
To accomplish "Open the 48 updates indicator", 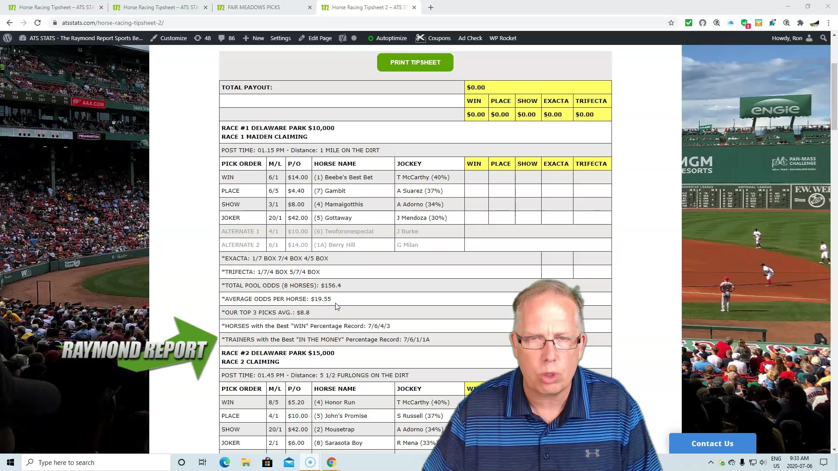I will pos(203,38).
